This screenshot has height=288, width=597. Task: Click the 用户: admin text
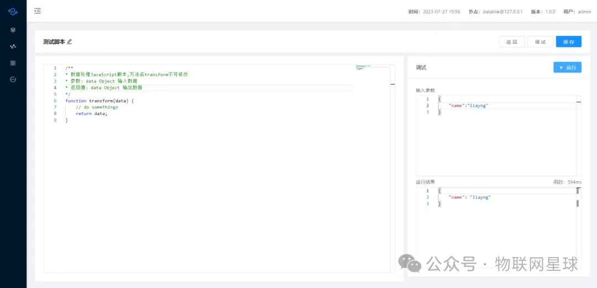pyautogui.click(x=577, y=12)
